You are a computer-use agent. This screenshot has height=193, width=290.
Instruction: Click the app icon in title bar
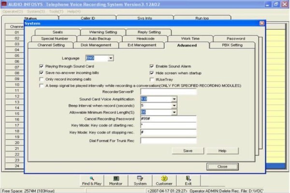coord(4,4)
